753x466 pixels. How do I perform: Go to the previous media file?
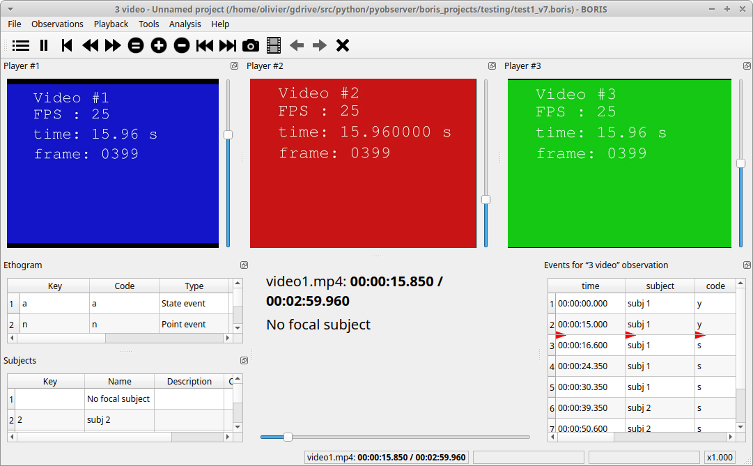point(205,46)
